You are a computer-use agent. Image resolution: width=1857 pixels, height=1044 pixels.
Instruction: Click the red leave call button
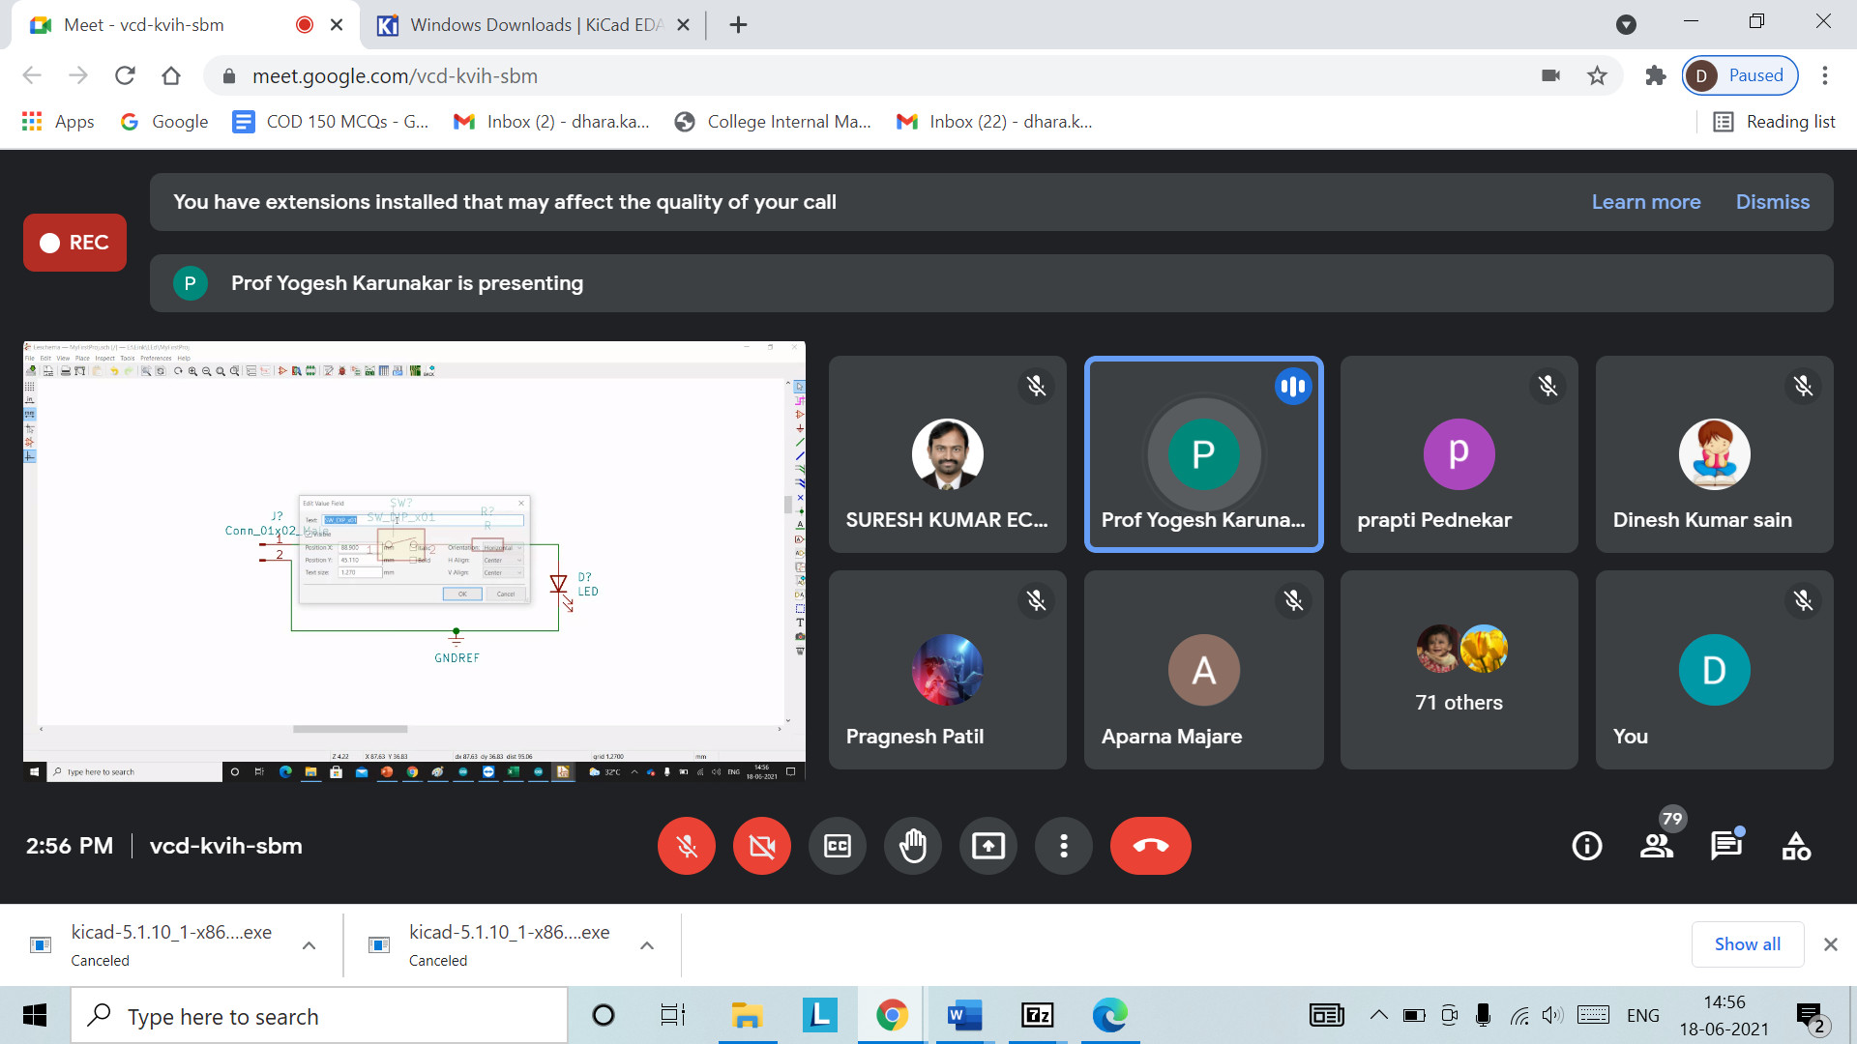(x=1150, y=846)
